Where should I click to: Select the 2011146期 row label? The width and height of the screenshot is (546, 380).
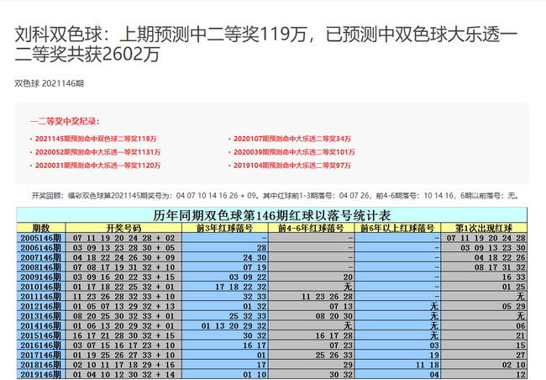coord(41,296)
